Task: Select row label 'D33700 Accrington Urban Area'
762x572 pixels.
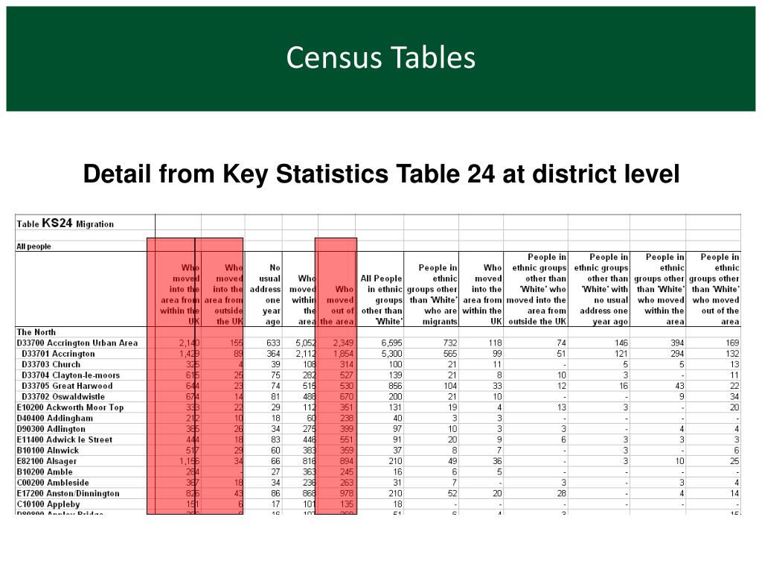Action: [x=77, y=343]
